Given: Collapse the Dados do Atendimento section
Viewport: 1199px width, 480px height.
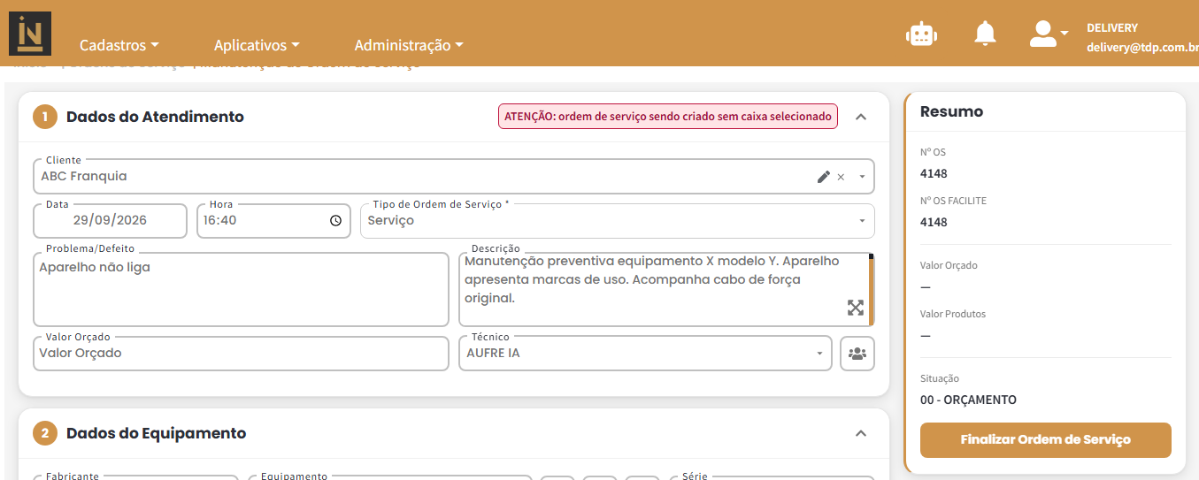Looking at the screenshot, I should click(x=861, y=117).
